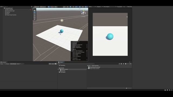Click the scene camera settings icon

82,7
